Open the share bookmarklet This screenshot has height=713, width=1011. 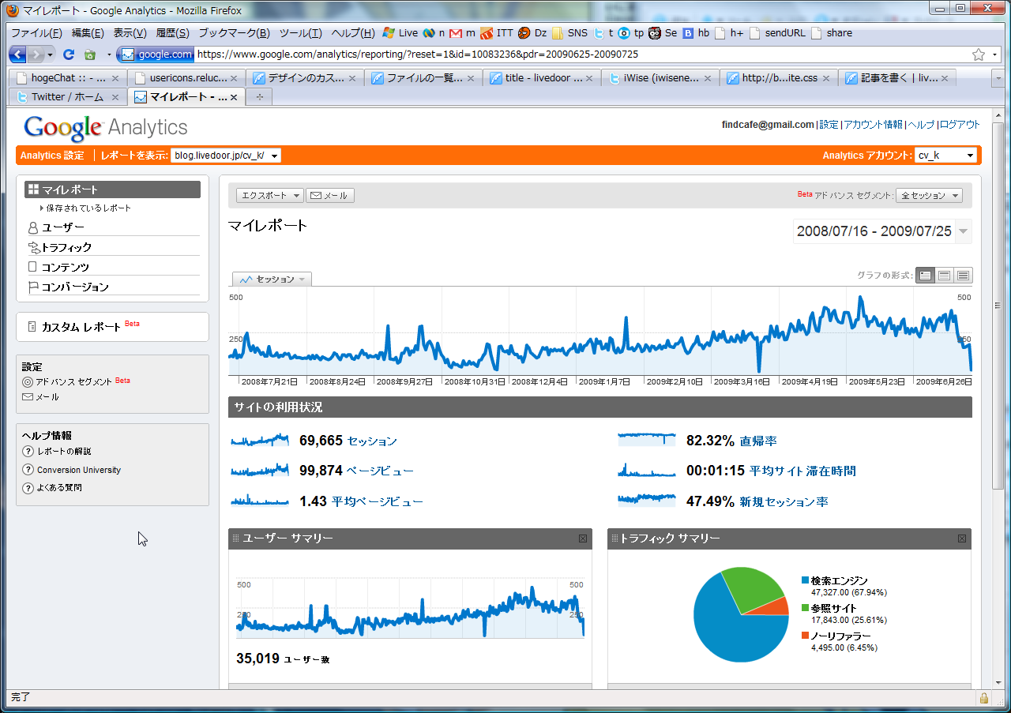pyautogui.click(x=832, y=33)
